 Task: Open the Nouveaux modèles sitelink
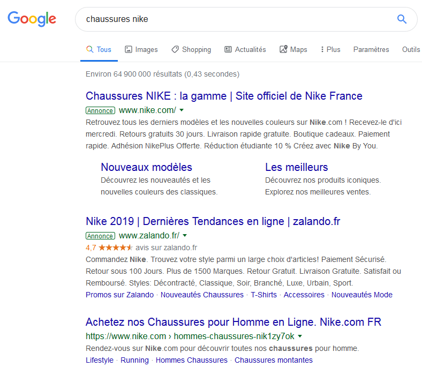[x=146, y=167]
